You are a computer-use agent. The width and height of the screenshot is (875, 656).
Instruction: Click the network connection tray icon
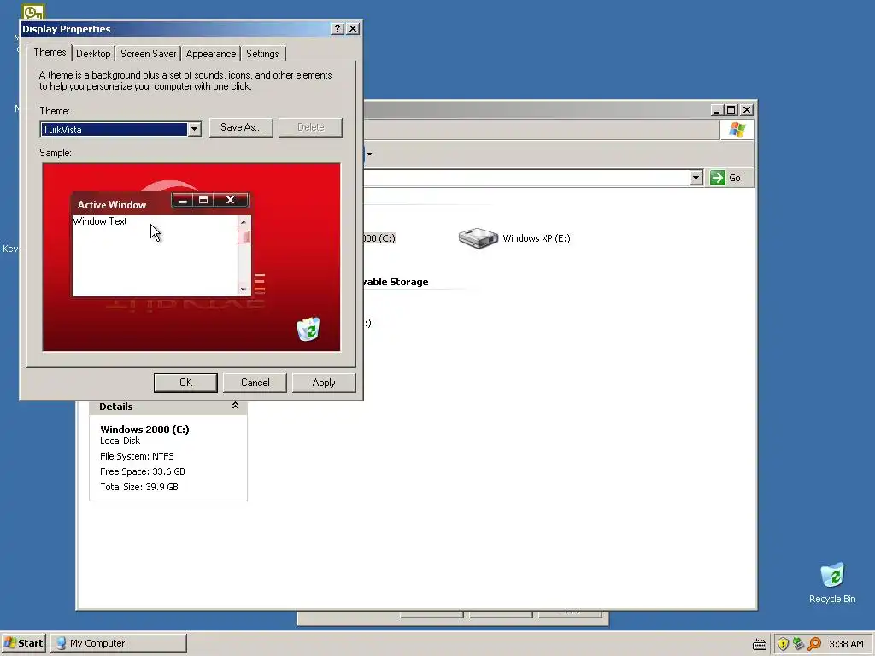coord(799,644)
